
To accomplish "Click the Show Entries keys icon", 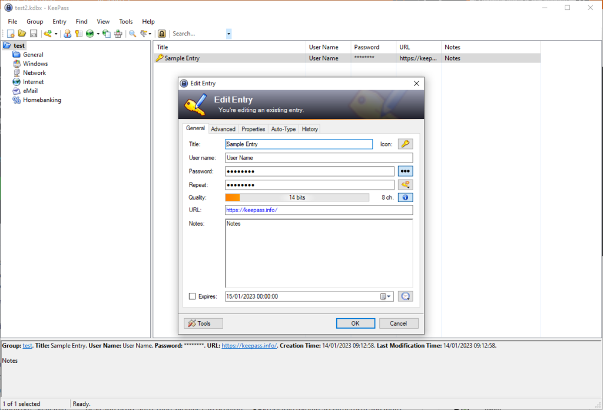I will (144, 34).
